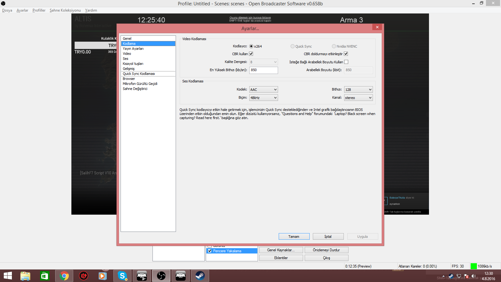Select Quick Sync encoder radio button
Viewport: 501px width, 282px height.
(x=292, y=46)
